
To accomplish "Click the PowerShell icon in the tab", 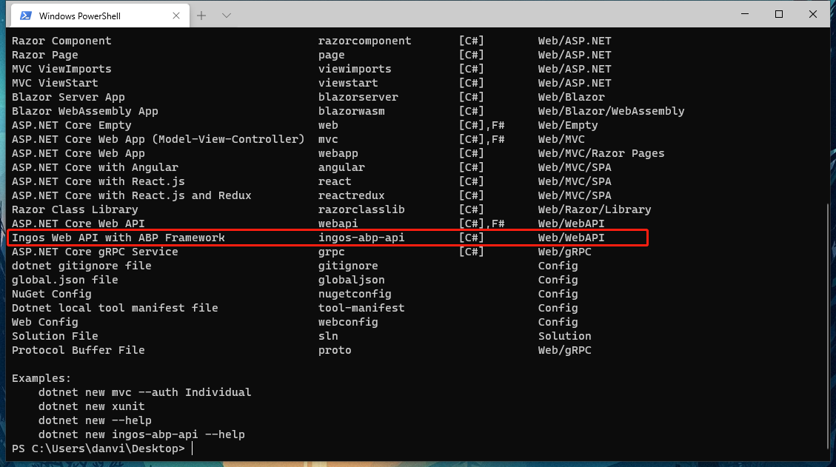I will [26, 16].
